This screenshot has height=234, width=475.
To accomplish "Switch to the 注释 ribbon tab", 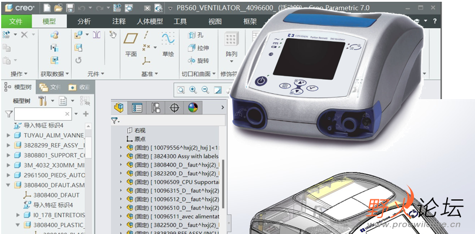I will tap(119, 22).
